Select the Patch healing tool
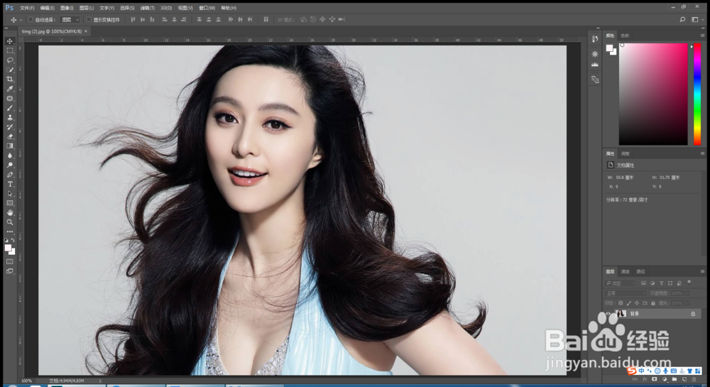 point(9,98)
